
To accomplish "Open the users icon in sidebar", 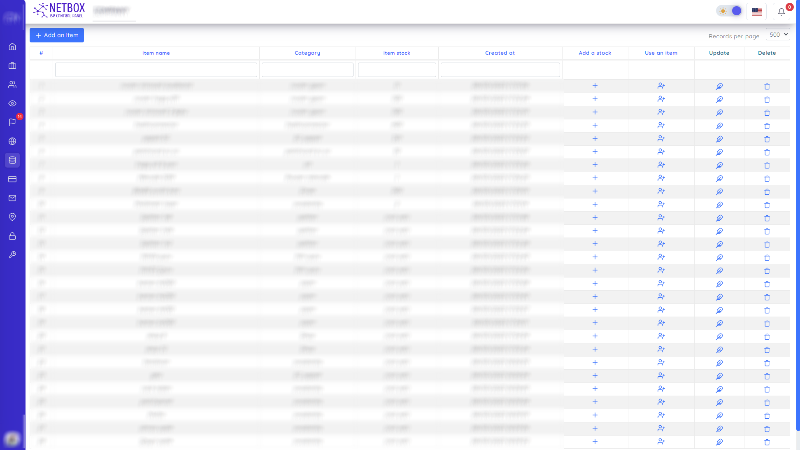I will click(12, 84).
